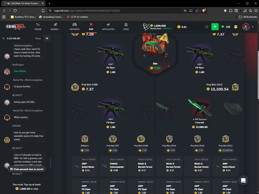Click the Brave shield icon in address bar
This screenshot has height=194, width=259.
click(204, 11)
